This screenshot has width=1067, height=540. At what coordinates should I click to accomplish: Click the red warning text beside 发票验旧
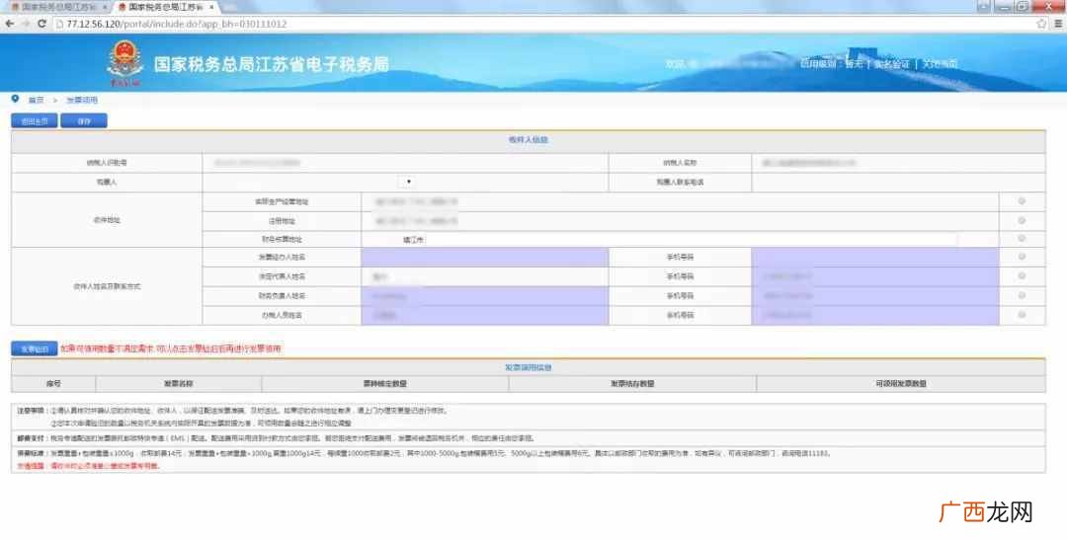(171, 348)
